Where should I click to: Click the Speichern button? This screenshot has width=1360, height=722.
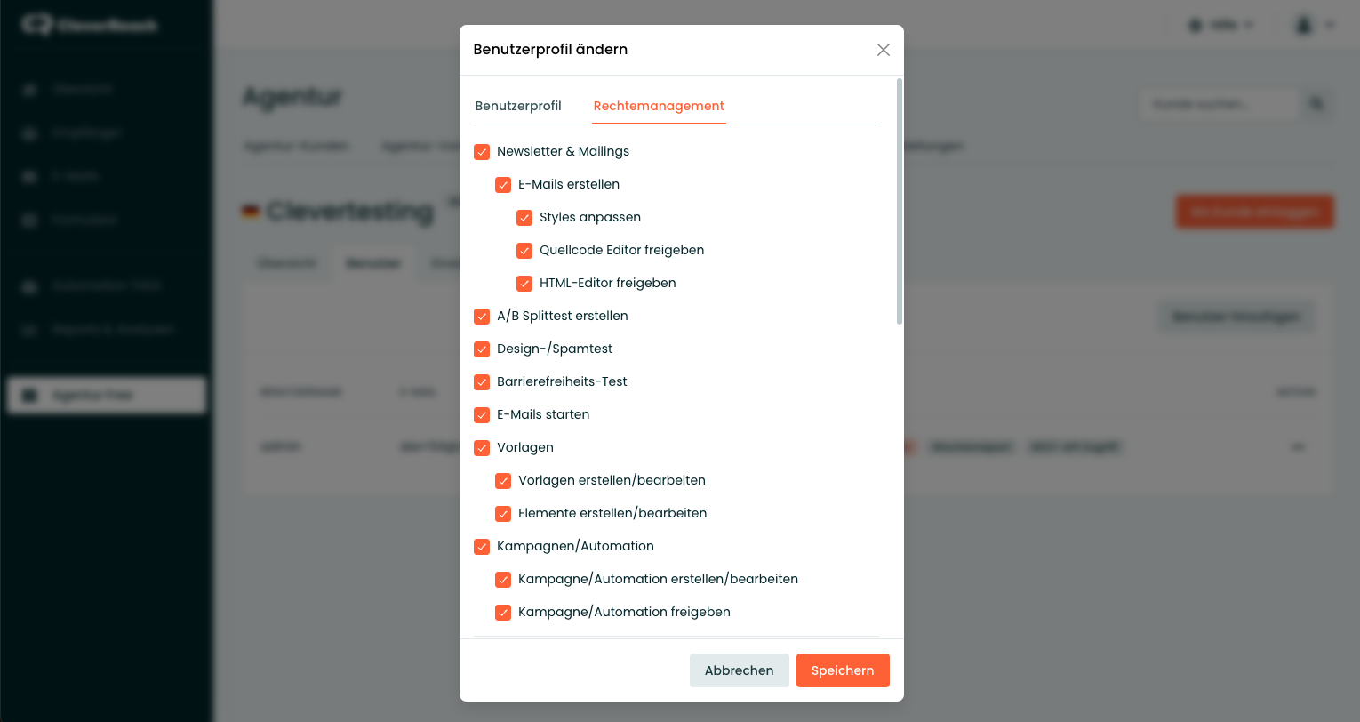(843, 670)
